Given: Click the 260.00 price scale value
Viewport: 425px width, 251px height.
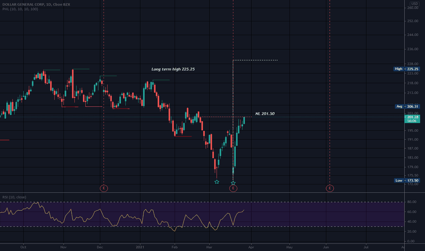Looking at the screenshot, I should [x=413, y=8].
